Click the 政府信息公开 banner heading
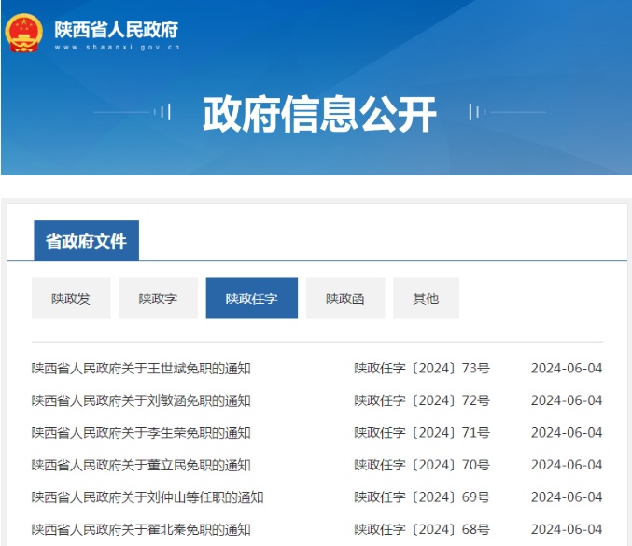The image size is (632, 546). [319, 114]
